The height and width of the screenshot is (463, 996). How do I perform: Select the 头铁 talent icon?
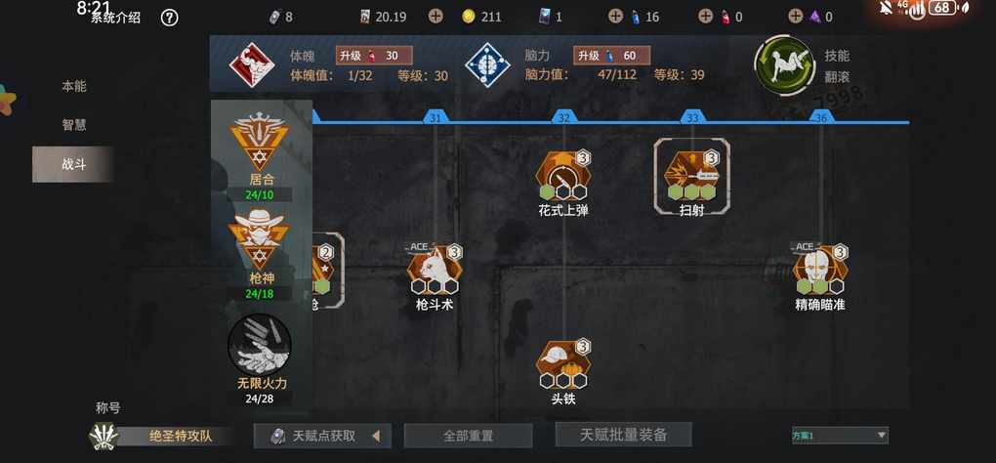click(563, 365)
